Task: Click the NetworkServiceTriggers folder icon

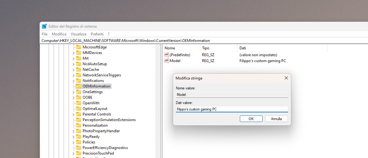Action: pos(78,75)
